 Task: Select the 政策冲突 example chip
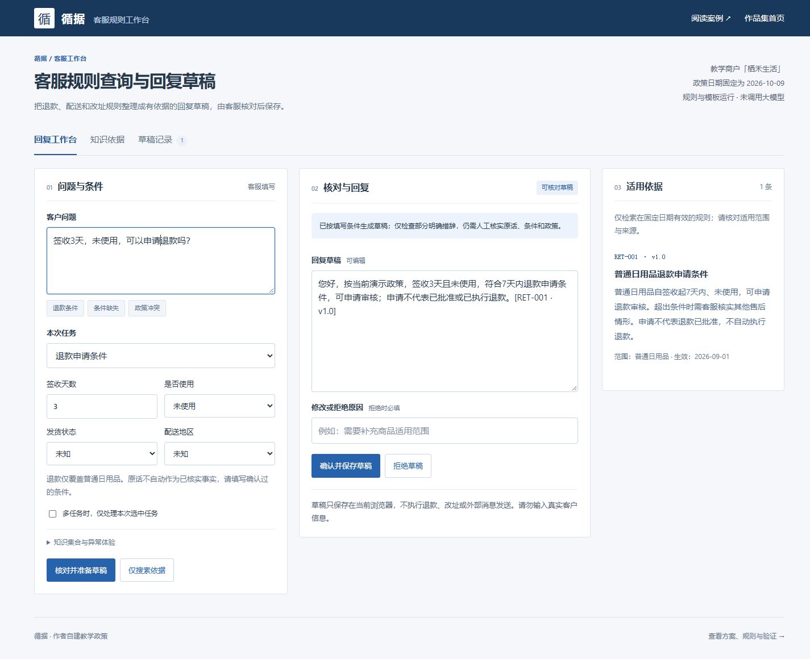point(147,308)
